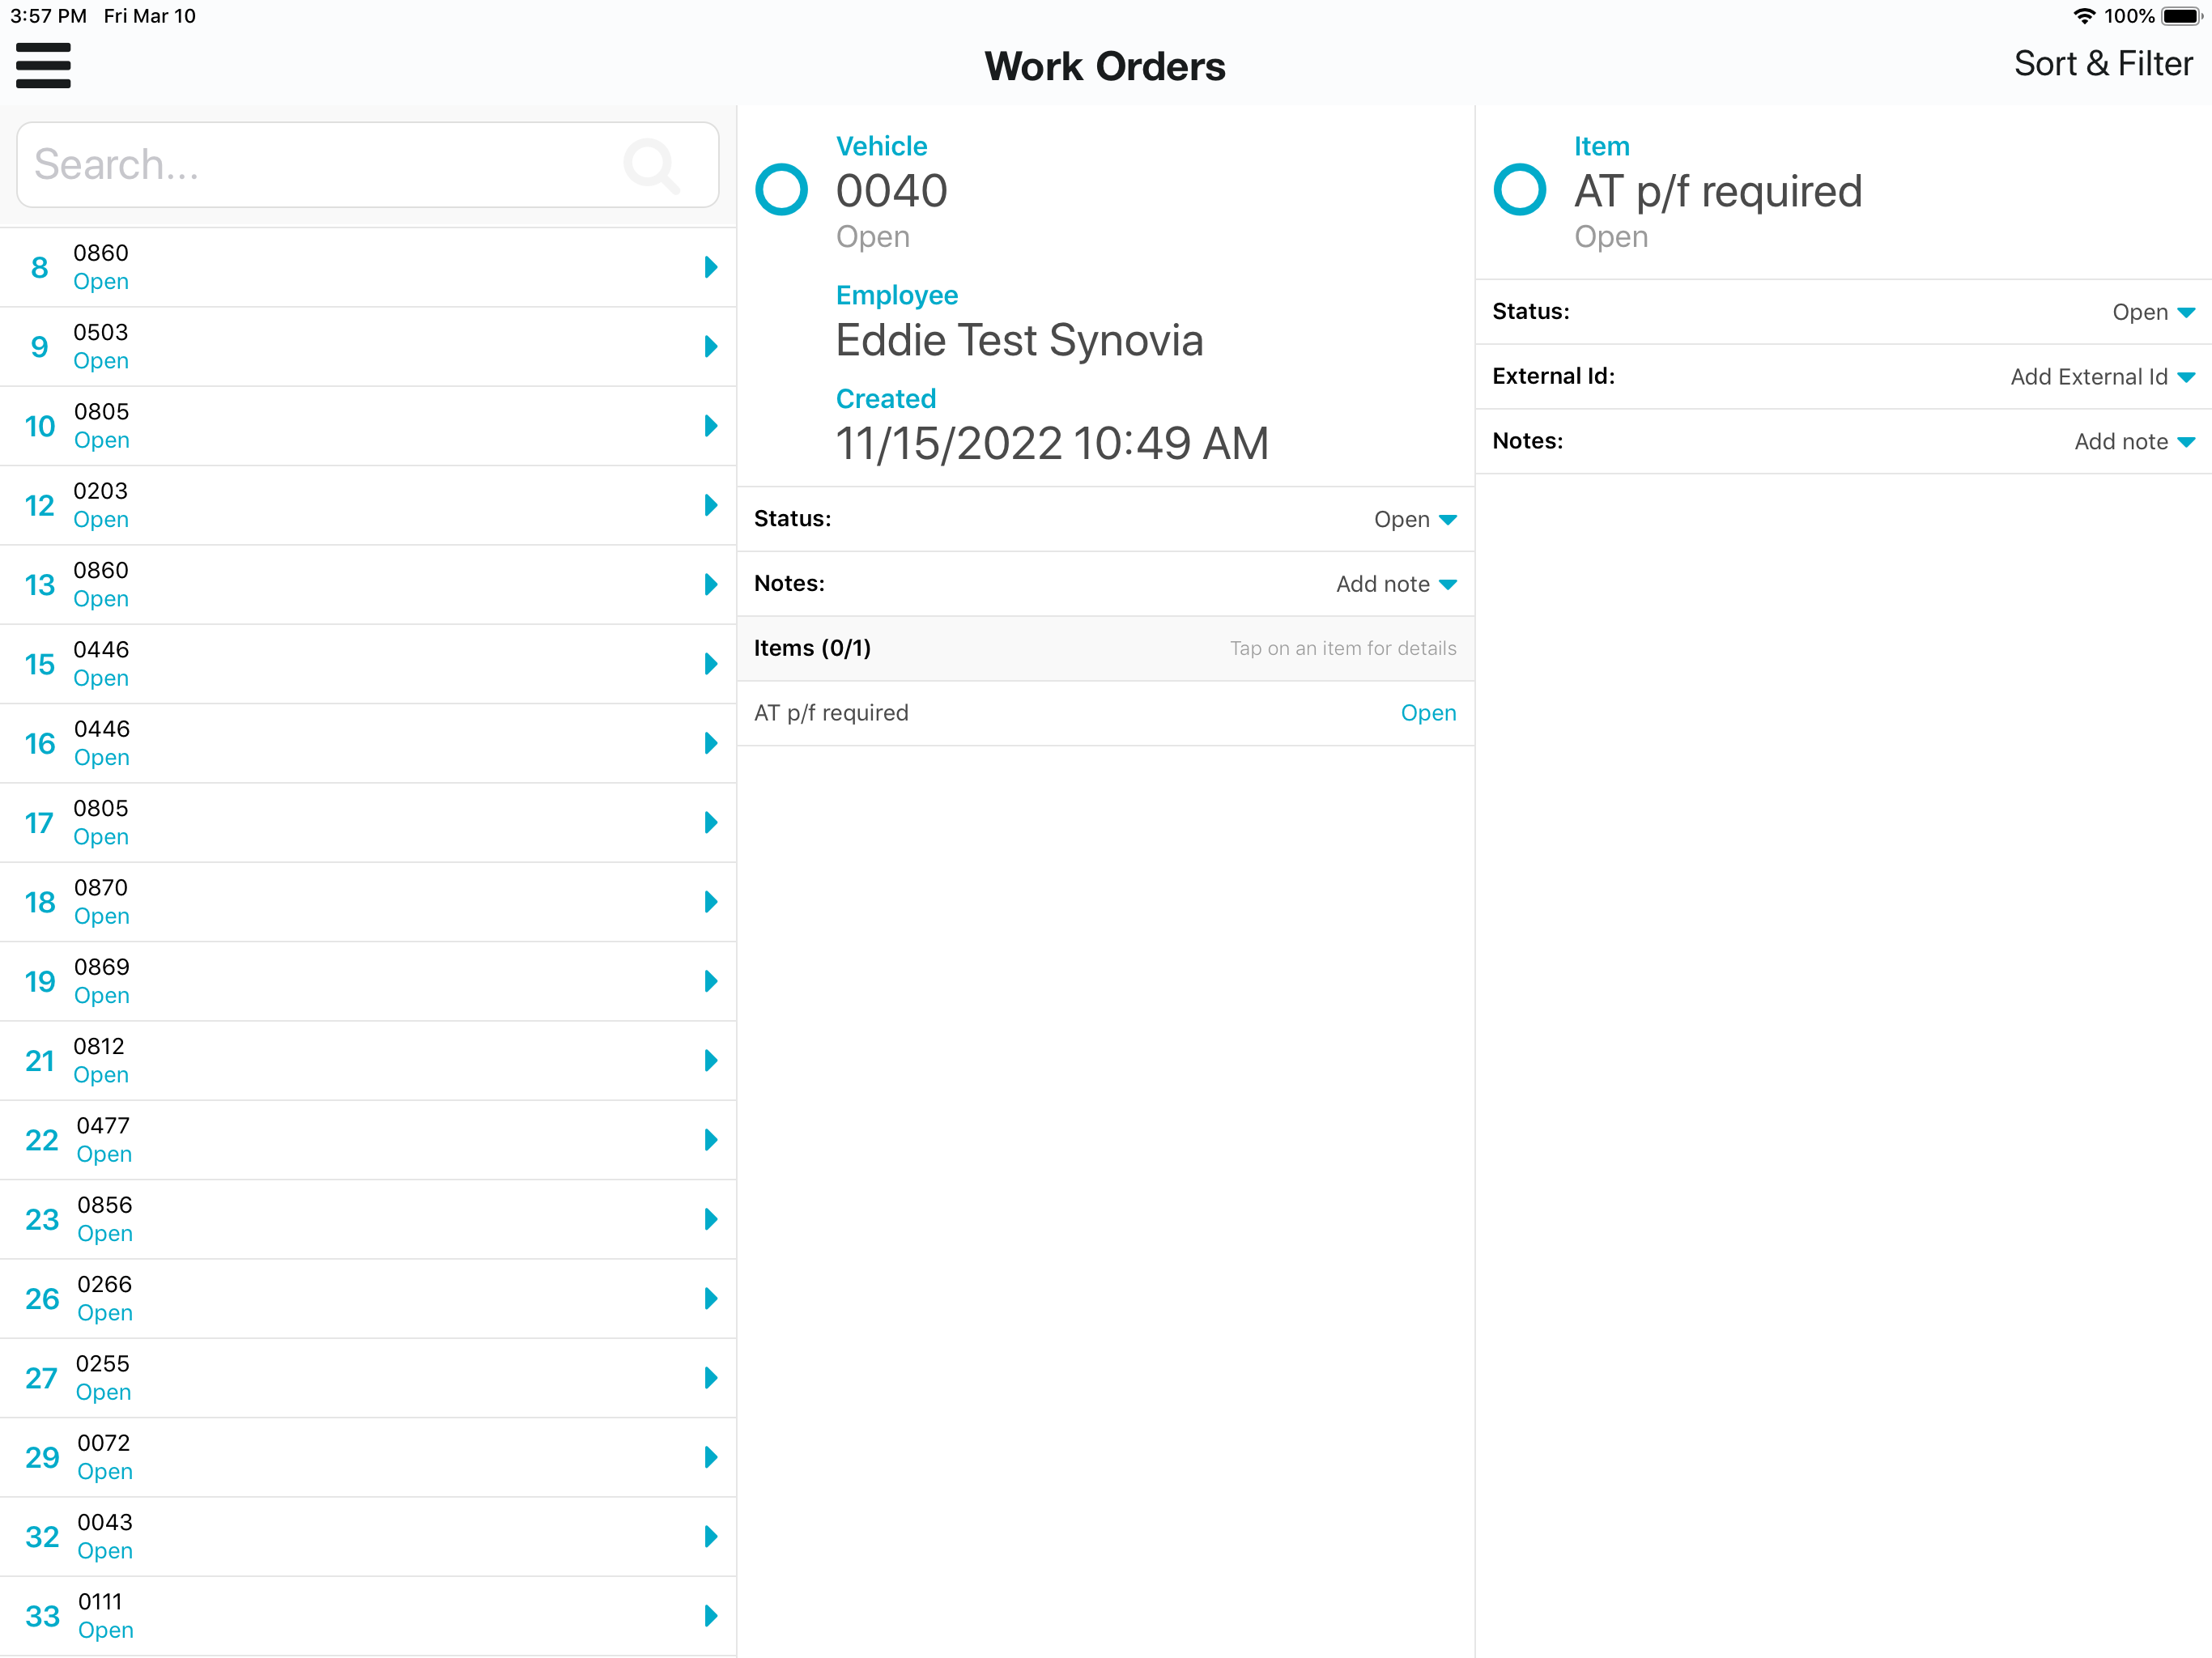Open arrow for work order 32
The height and width of the screenshot is (1658, 2212).
711,1536
